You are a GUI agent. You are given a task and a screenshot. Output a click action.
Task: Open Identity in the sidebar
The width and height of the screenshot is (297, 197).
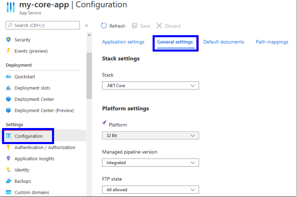[22, 170]
